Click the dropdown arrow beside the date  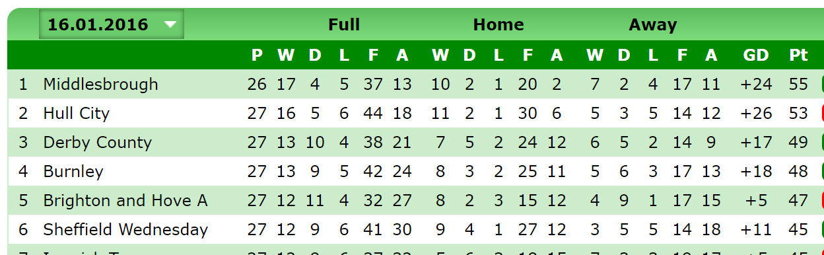[x=170, y=25]
